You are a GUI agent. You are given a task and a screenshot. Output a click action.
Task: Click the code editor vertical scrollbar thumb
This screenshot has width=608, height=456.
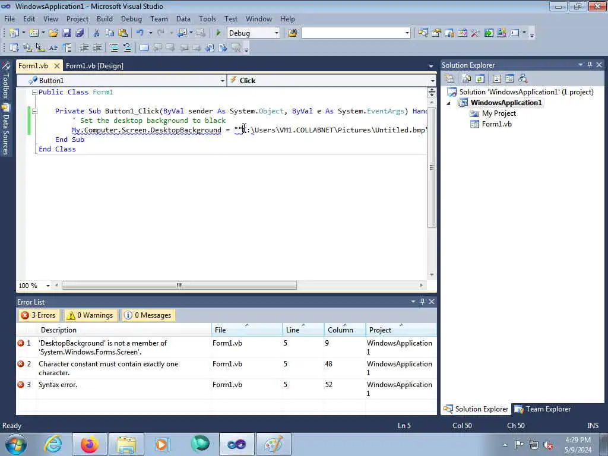point(432,167)
